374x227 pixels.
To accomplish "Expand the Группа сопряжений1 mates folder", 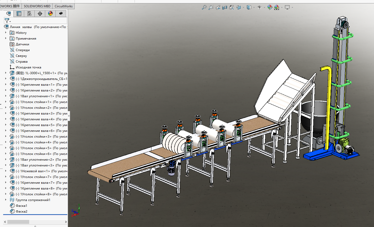I will point(6,200).
